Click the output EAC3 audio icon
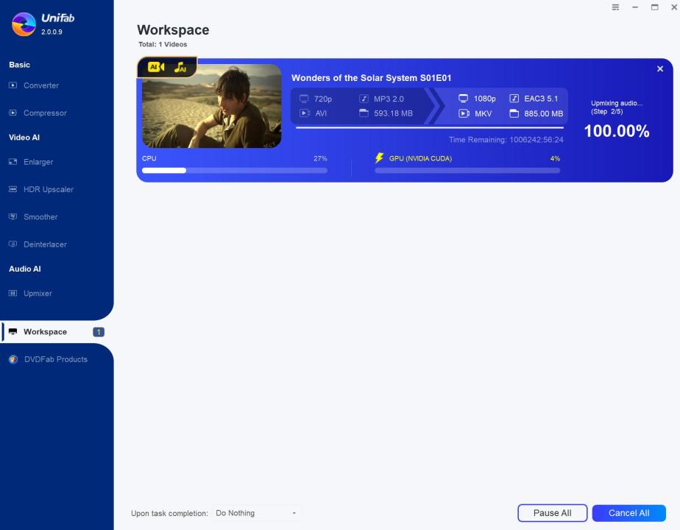 coord(514,99)
